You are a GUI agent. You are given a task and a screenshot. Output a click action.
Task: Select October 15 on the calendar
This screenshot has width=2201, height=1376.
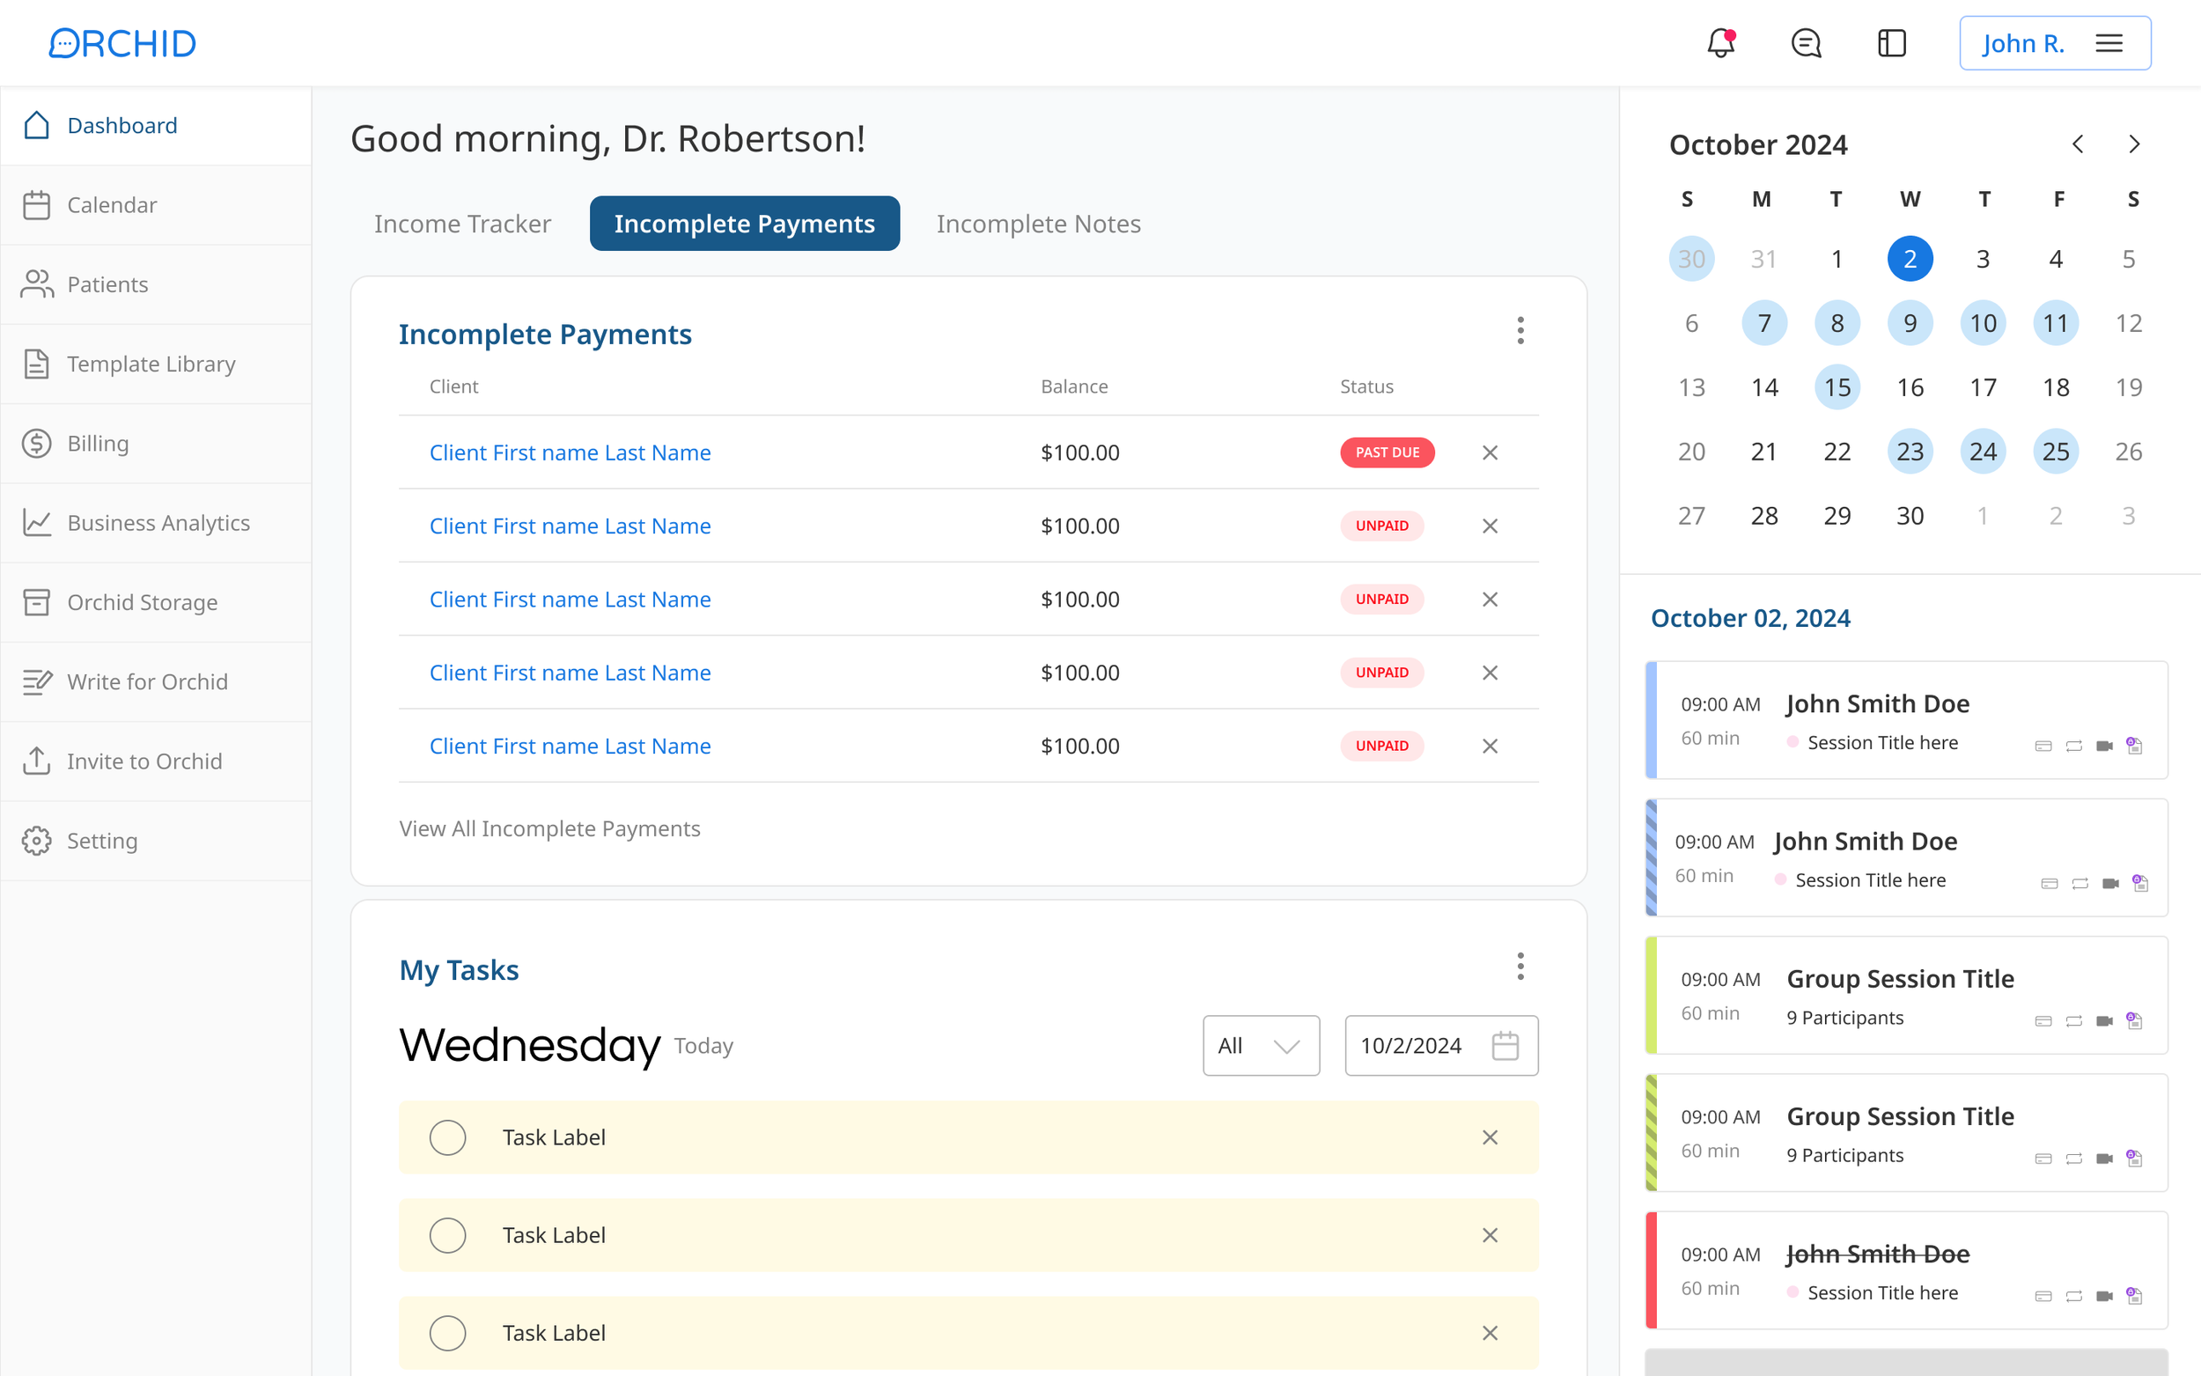1837,386
